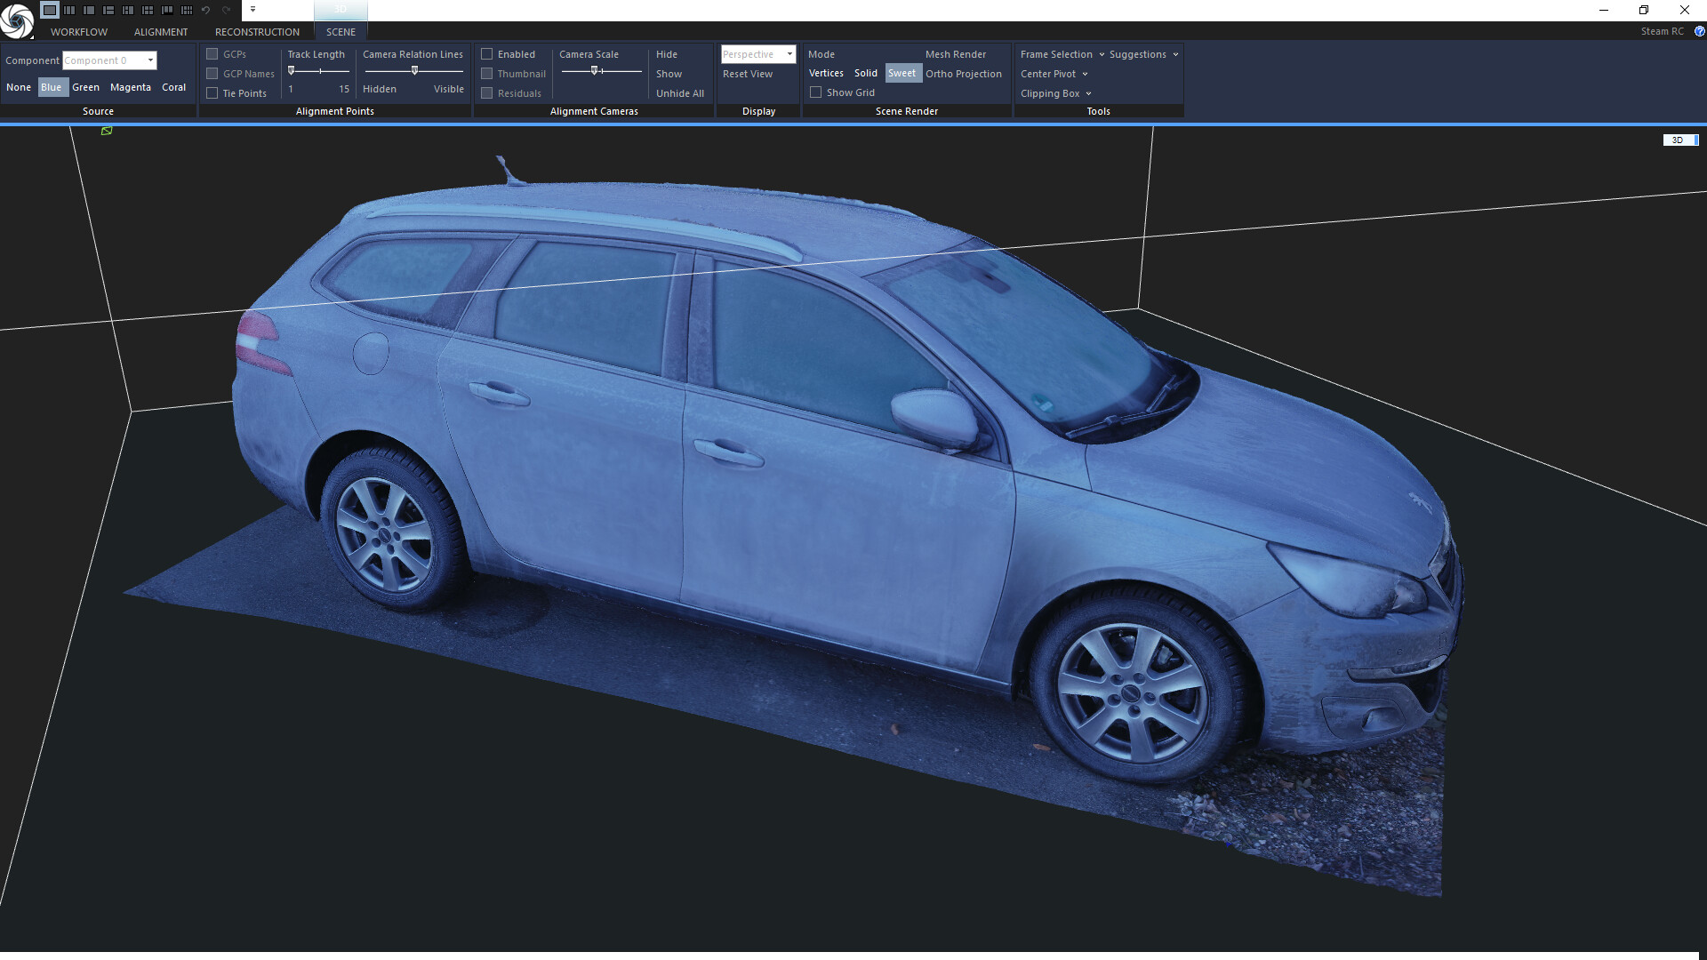Select the Magenta source color option
The image size is (1707, 960).
[x=131, y=87]
